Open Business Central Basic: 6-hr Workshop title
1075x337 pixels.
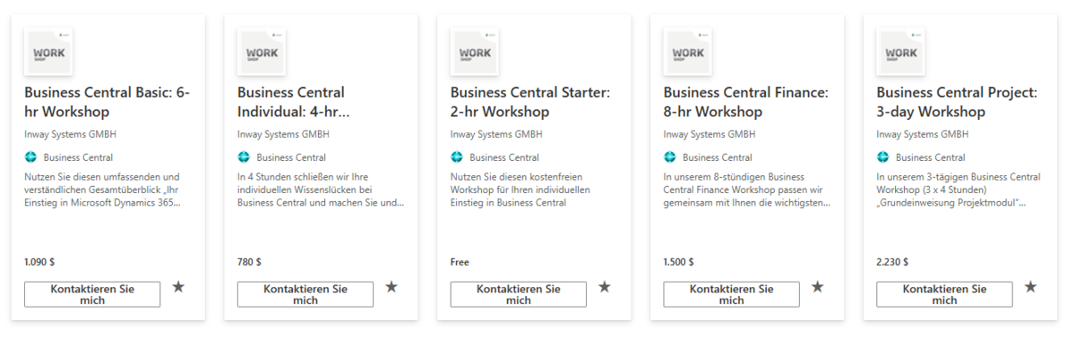tap(107, 102)
